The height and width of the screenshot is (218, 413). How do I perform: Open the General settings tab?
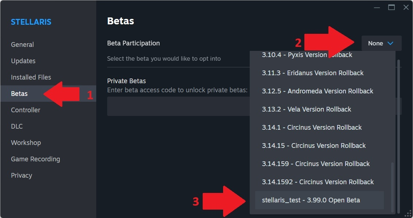pos(22,45)
